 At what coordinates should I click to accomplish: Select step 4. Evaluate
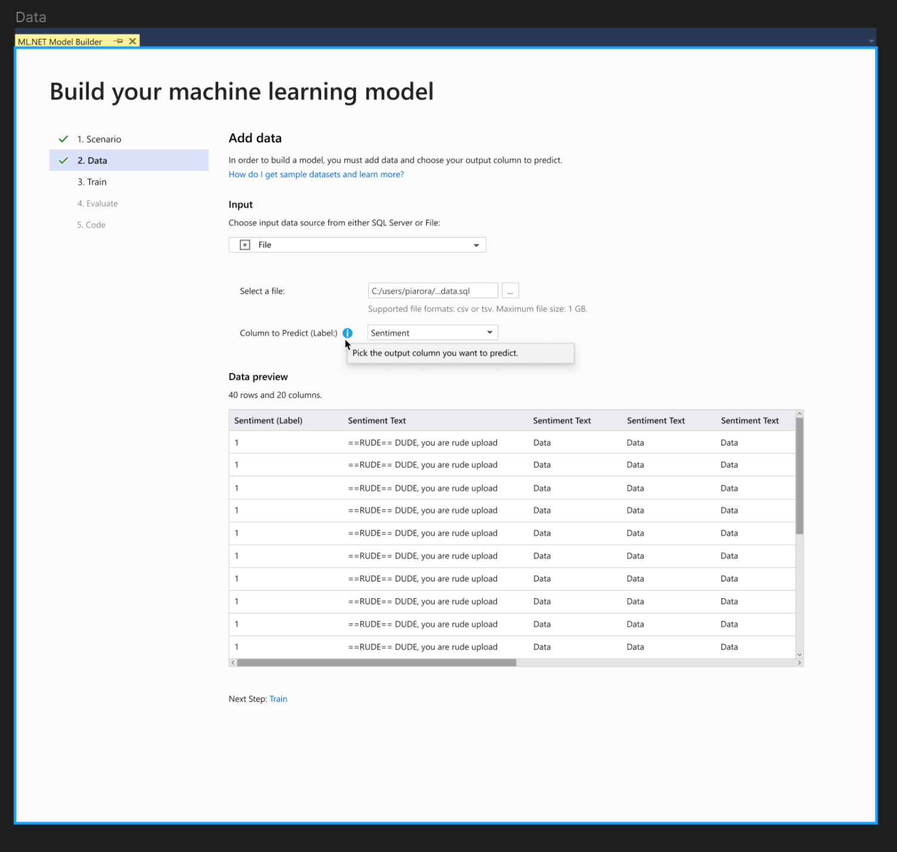pos(97,203)
